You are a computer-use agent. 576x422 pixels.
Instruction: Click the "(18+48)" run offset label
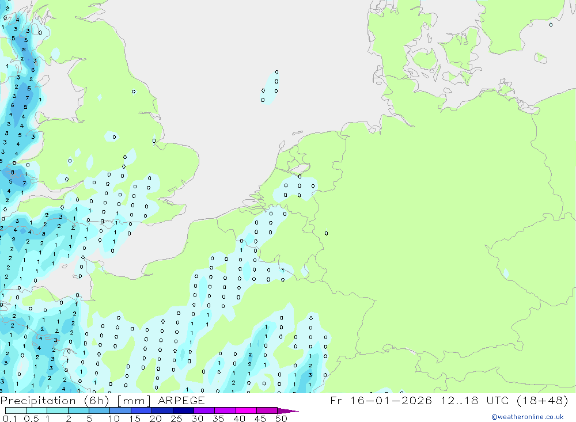[543, 401]
